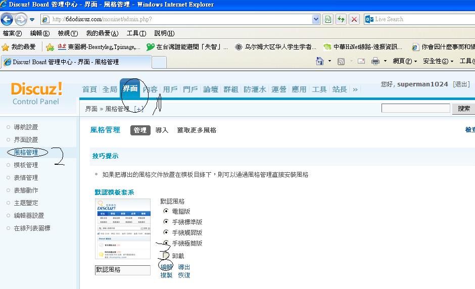The image size is (475, 289).
Task: Open 編輯器設置 in the sidebar
Action: [x=29, y=216]
